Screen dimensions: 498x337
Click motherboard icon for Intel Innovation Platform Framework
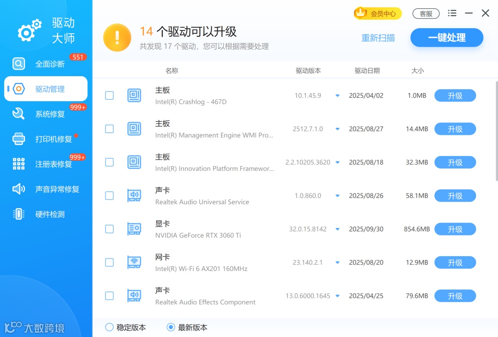(x=134, y=162)
